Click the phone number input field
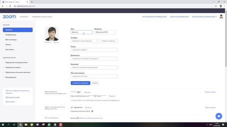Viewport: 227px width, 127px height. pyautogui.click(x=109, y=41)
